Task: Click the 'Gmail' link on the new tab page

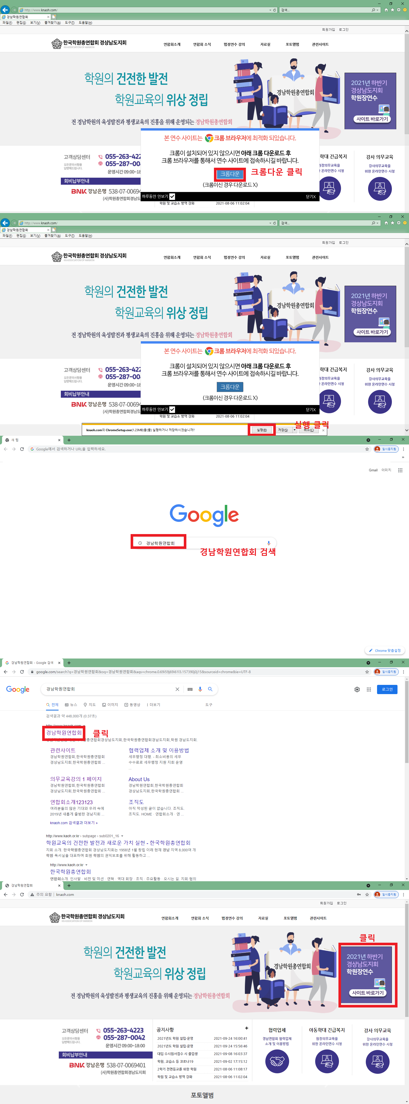Action: pos(373,470)
